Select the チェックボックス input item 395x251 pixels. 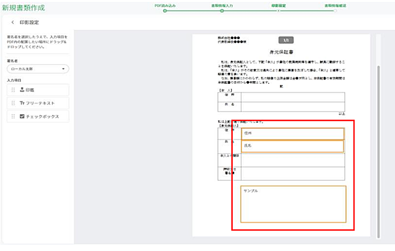pyautogui.click(x=38, y=116)
